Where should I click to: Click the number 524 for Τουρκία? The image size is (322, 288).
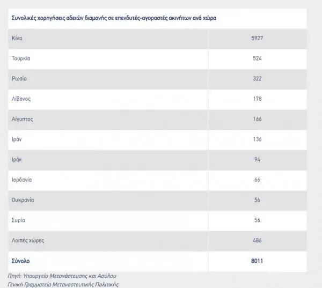coord(257,58)
